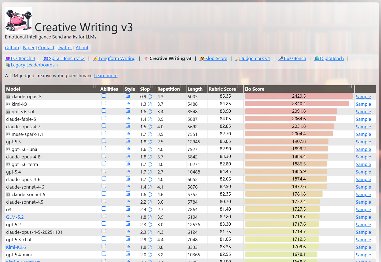Image resolution: width=381 pixels, height=262 pixels.
Task: Click Slop info icon for claude-opus-5
Action: (x=150, y=97)
